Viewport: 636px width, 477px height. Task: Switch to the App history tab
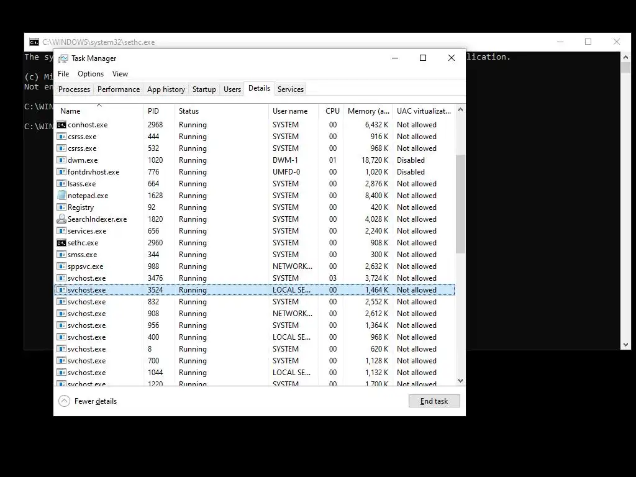click(x=166, y=89)
